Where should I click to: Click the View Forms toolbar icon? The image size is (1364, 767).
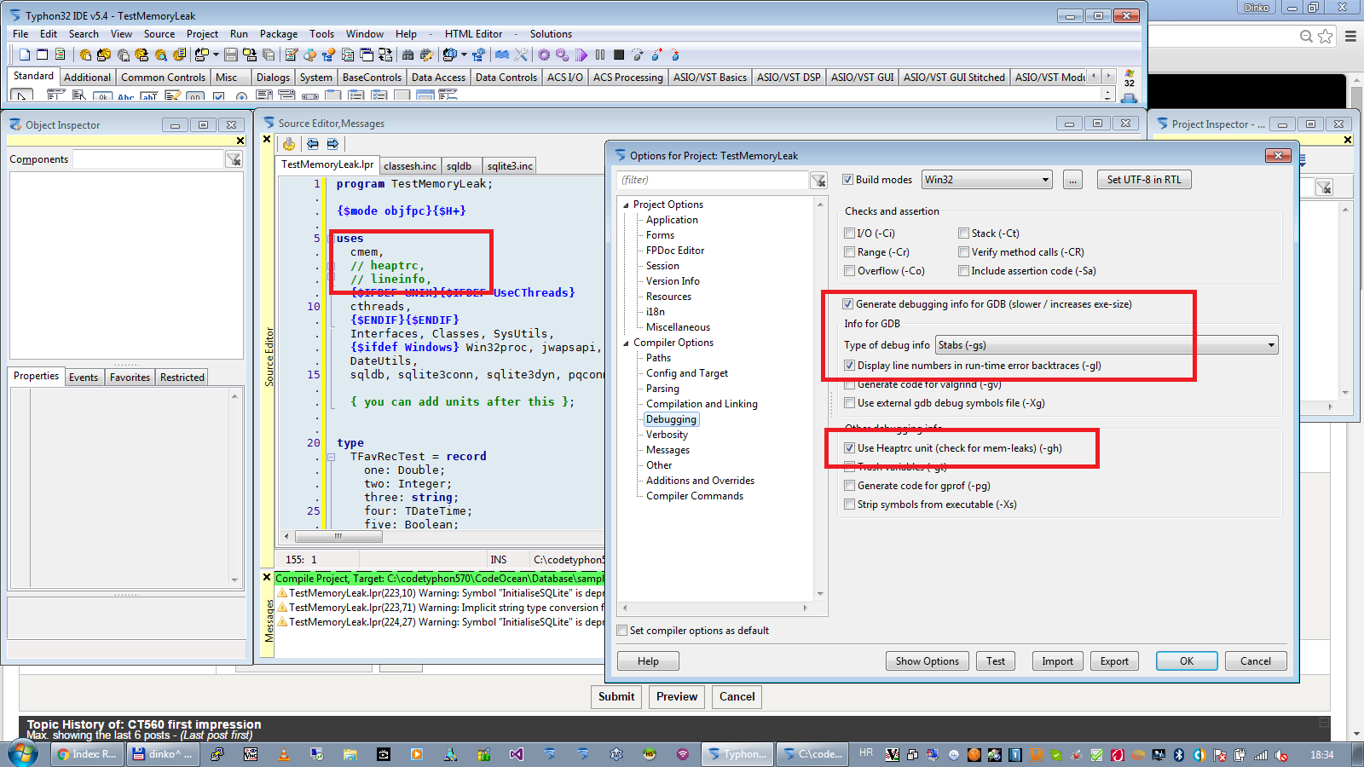pyautogui.click(x=367, y=55)
